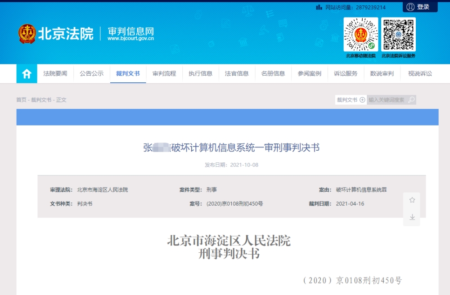Click the keyword search input field
The image size is (450, 295).
pos(387,100)
